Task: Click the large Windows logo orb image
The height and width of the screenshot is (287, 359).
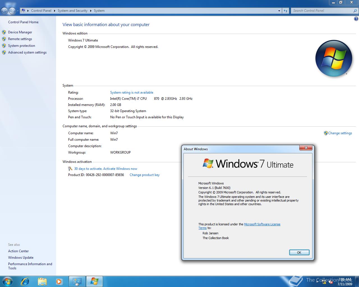Action: click(x=334, y=58)
